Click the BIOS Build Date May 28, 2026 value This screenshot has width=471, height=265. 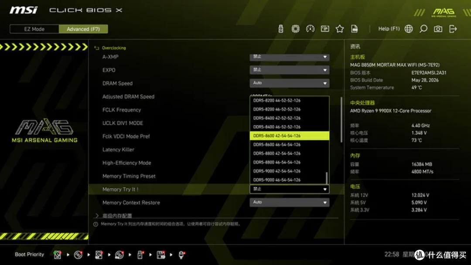(x=425, y=80)
